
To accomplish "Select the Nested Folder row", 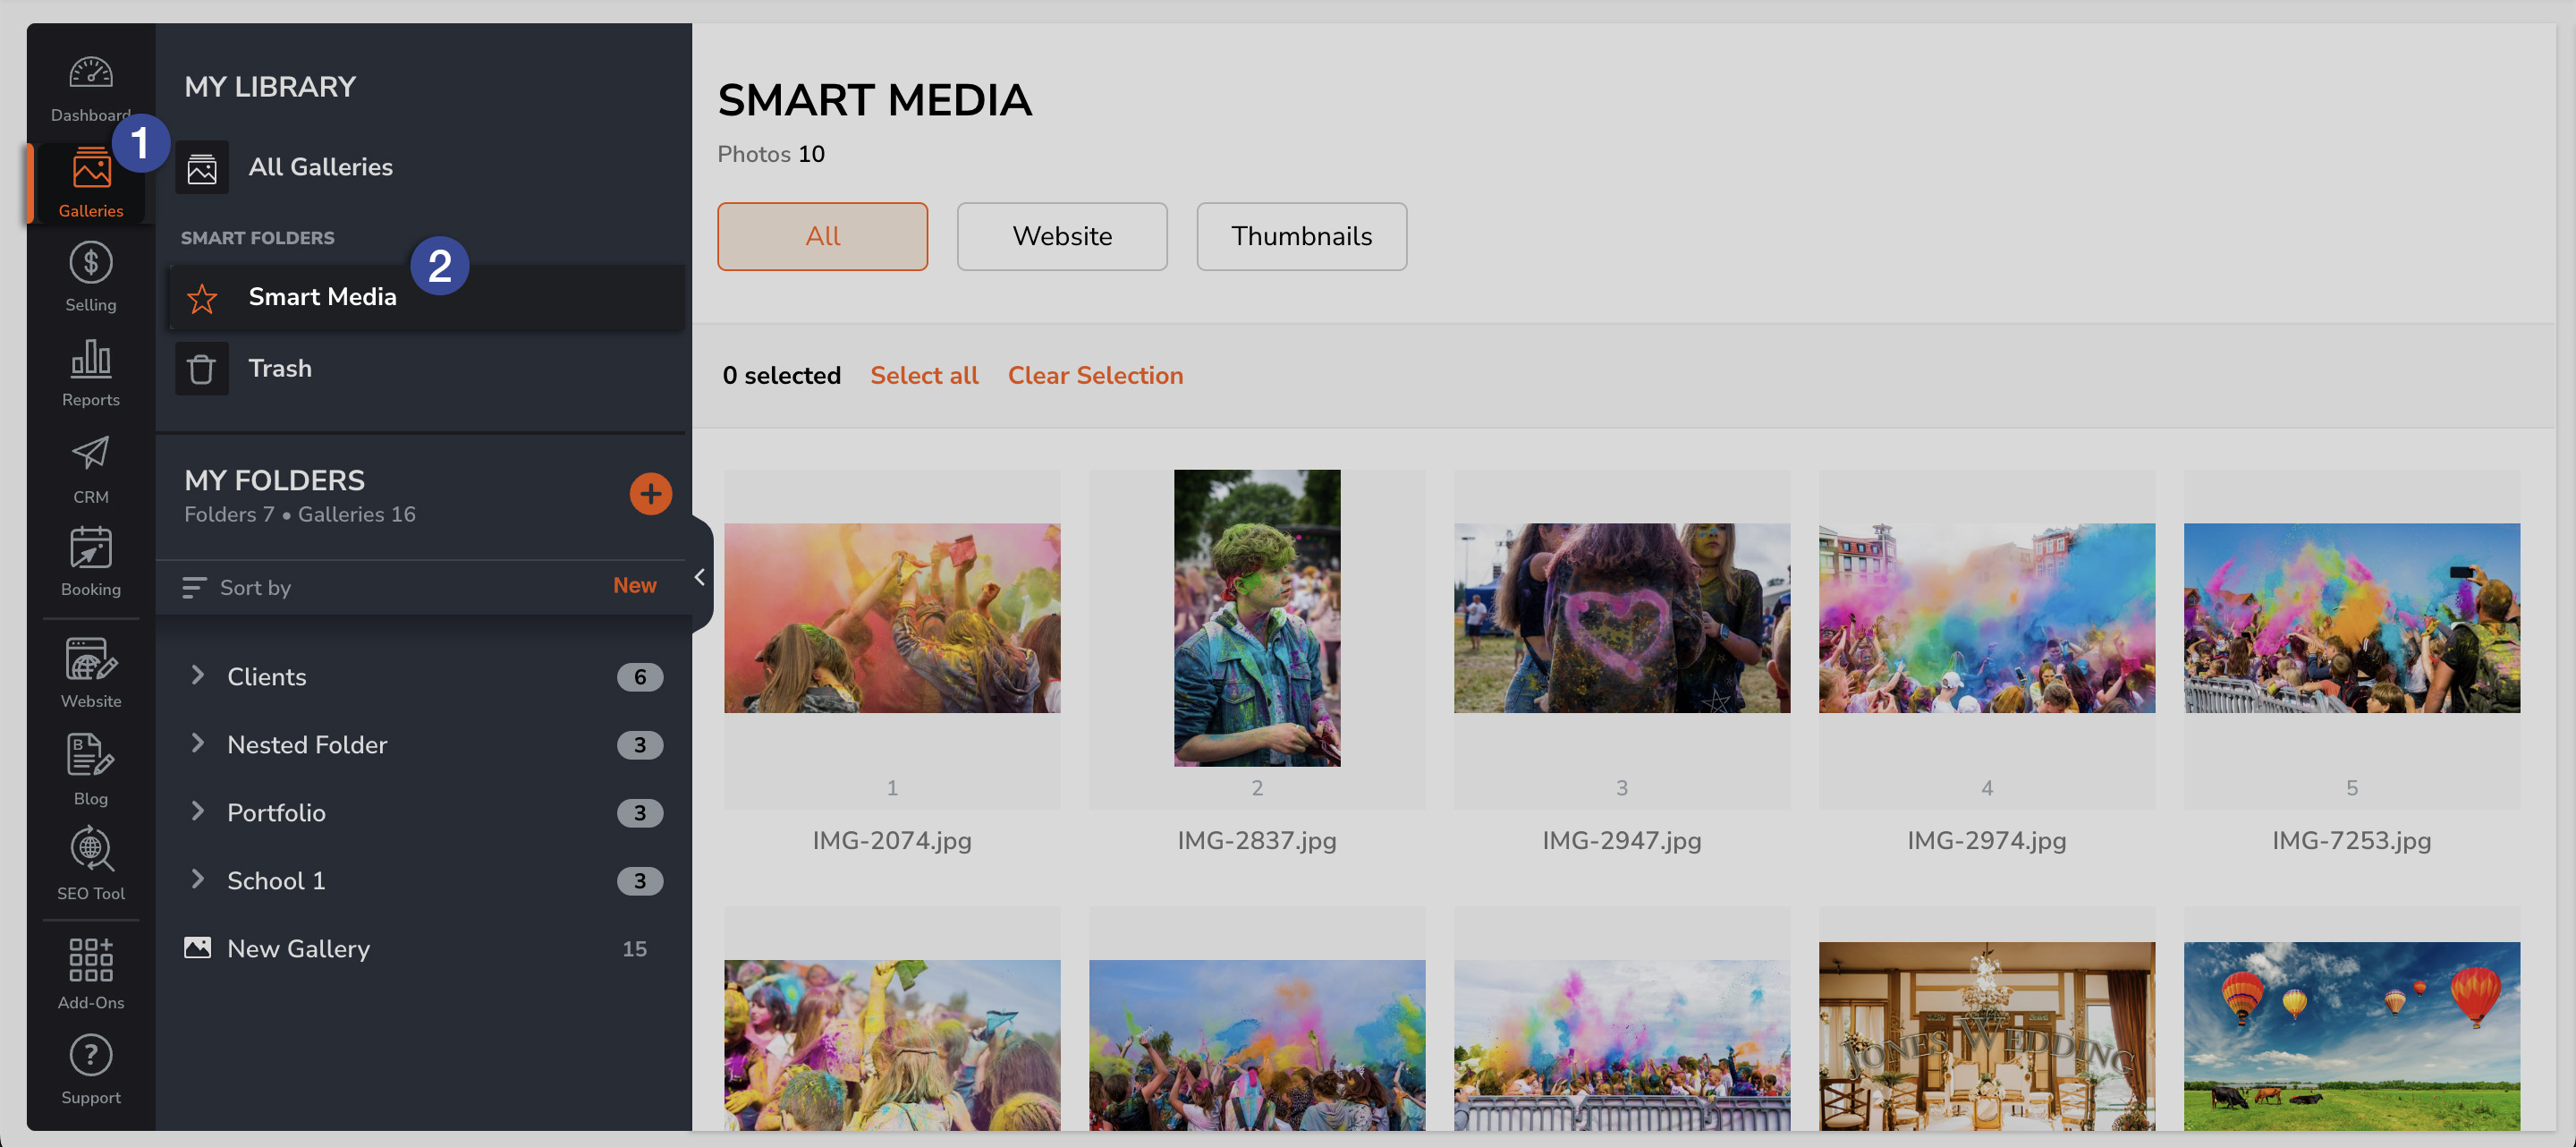I will [x=422, y=744].
